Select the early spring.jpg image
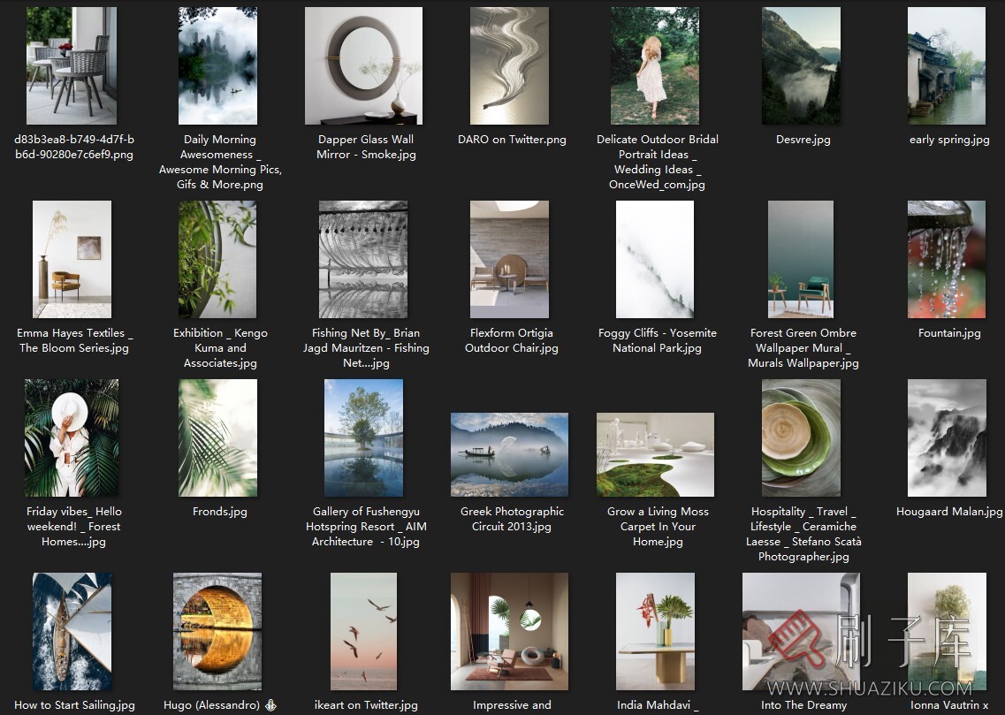1005x715 pixels. coord(947,66)
